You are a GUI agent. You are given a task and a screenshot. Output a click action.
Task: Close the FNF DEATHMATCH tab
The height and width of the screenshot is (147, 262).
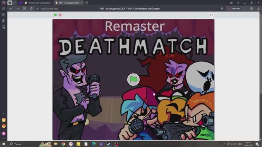tap(82, 3)
